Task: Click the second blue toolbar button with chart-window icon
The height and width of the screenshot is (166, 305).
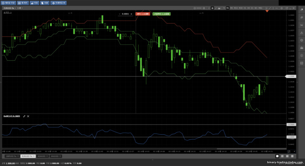Action: (23, 3)
